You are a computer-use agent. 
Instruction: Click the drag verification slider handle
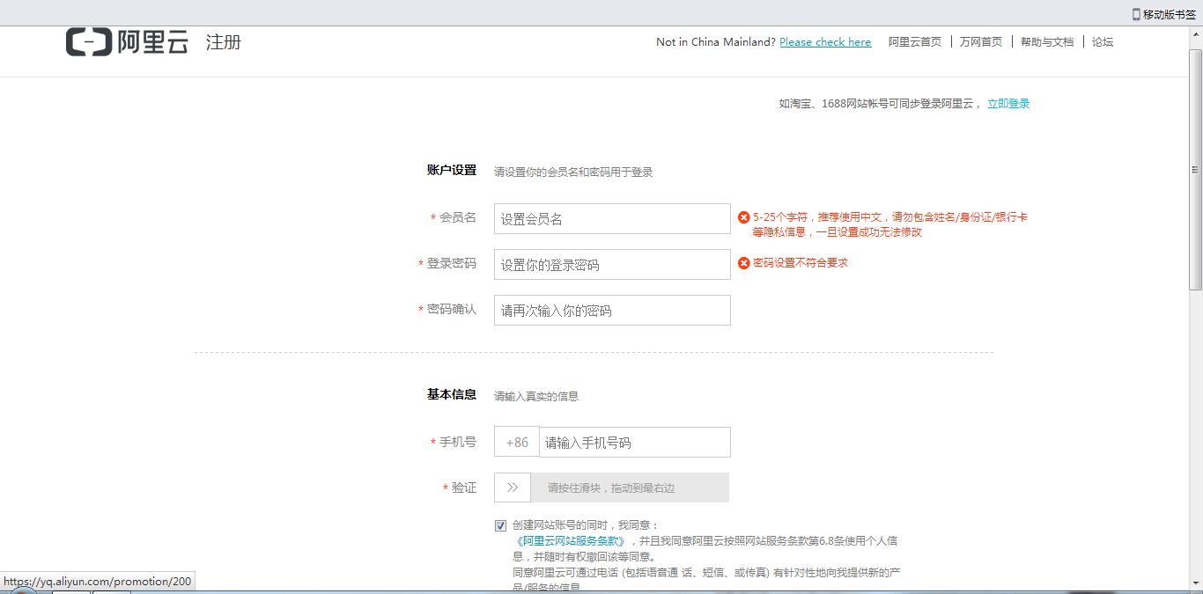click(512, 487)
